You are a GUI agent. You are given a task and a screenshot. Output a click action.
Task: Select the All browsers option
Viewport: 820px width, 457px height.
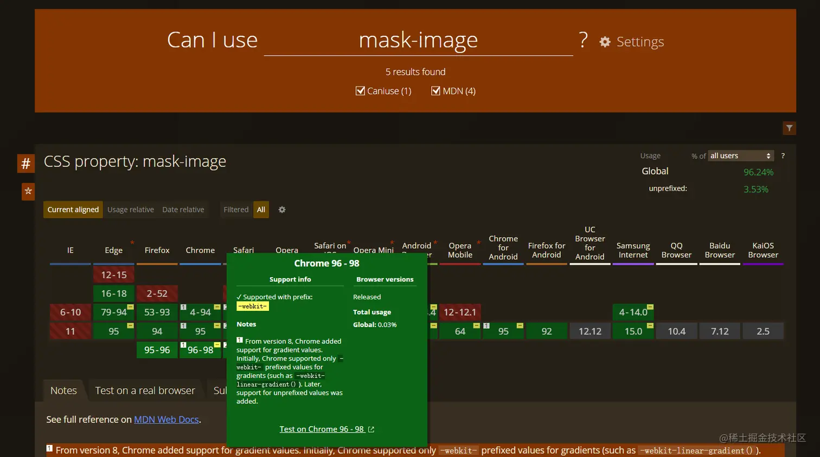point(261,210)
